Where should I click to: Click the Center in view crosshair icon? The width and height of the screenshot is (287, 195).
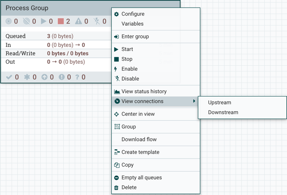(117, 114)
